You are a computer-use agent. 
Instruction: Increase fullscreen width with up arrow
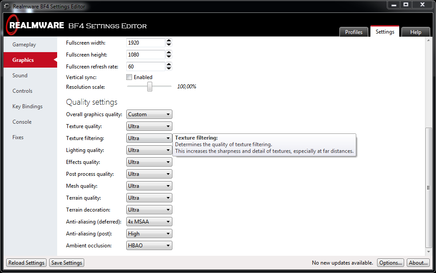click(x=169, y=41)
